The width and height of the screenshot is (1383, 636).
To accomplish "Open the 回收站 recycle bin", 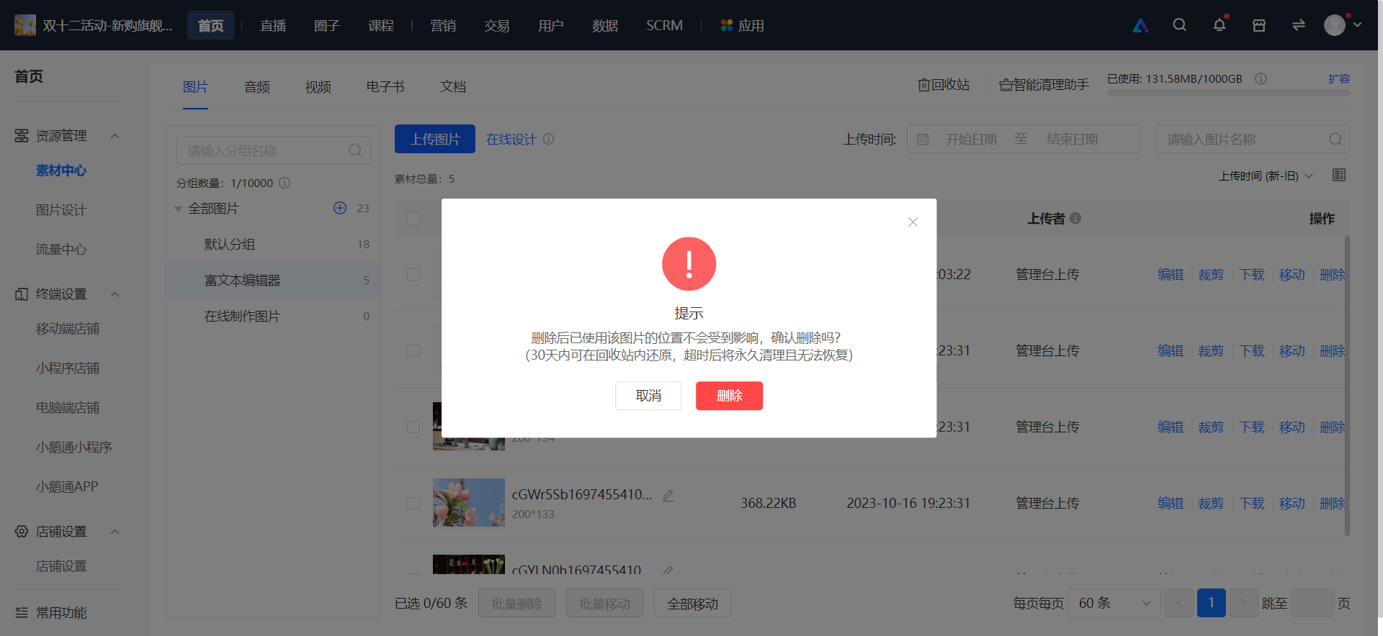I will point(944,85).
